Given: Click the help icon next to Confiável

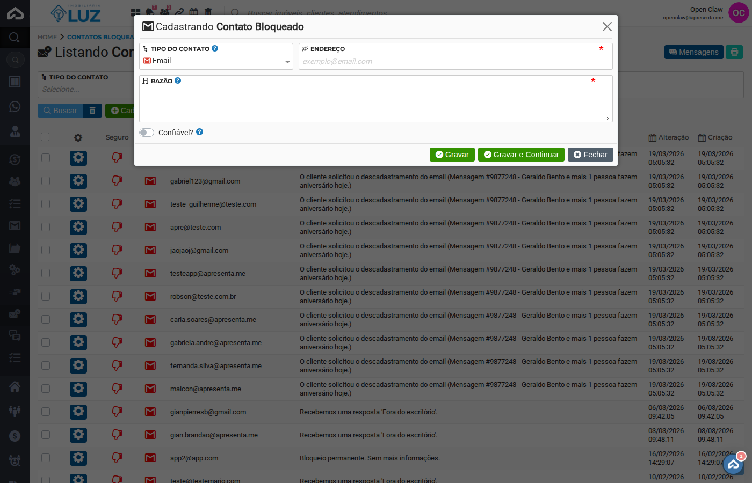Looking at the screenshot, I should [x=199, y=132].
